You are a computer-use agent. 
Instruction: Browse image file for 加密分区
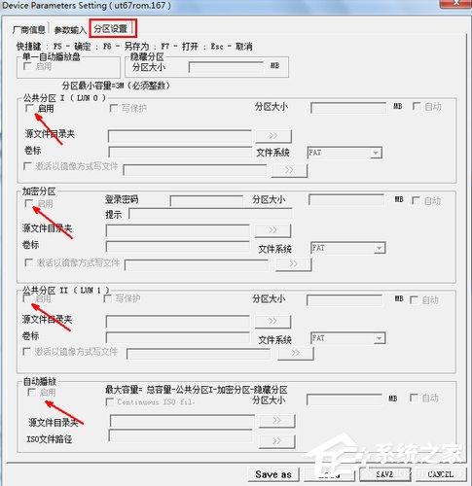click(293, 264)
